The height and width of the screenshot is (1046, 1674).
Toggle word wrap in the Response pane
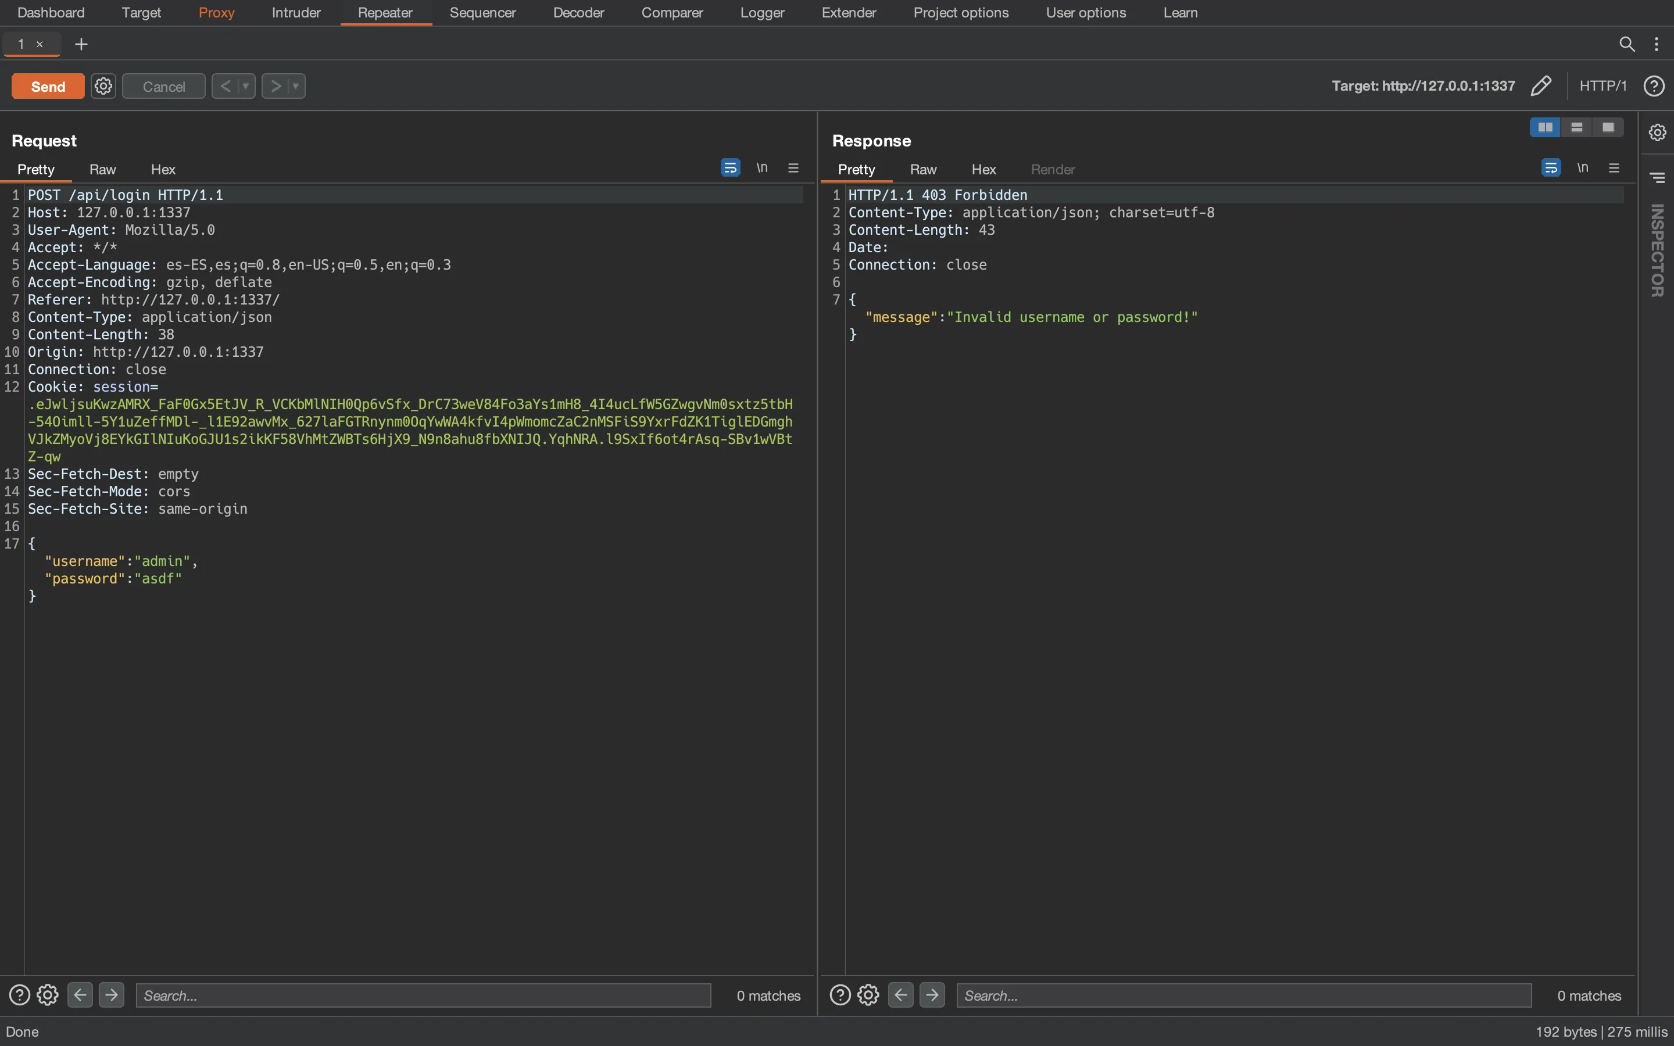[1551, 168]
